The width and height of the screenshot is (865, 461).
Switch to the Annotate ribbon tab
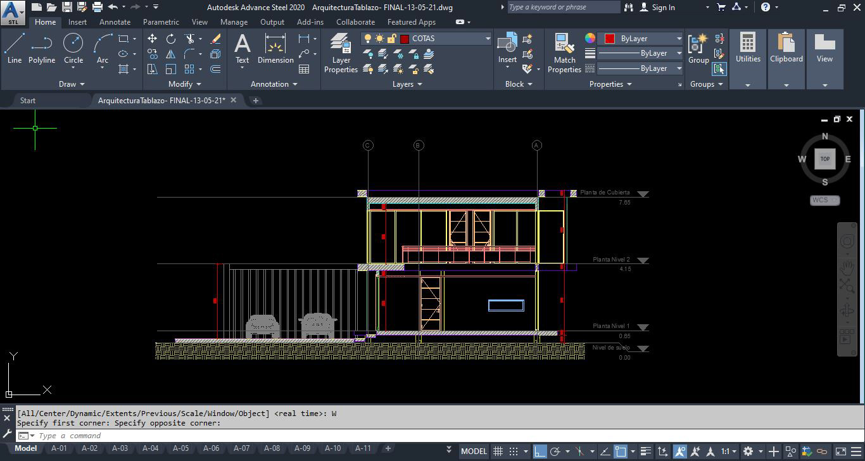[115, 22]
